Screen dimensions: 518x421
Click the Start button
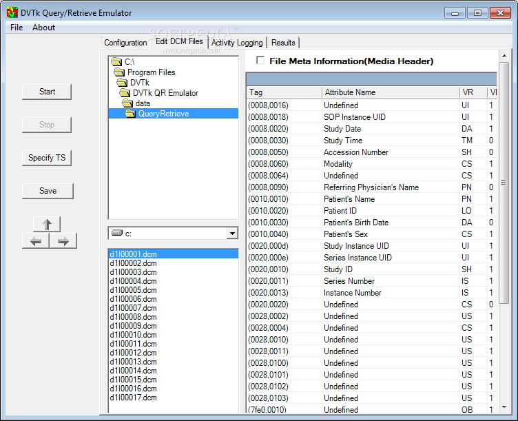pyautogui.click(x=47, y=92)
